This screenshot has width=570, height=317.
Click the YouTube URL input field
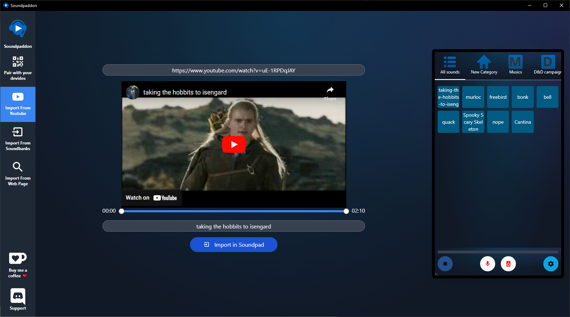coord(234,70)
